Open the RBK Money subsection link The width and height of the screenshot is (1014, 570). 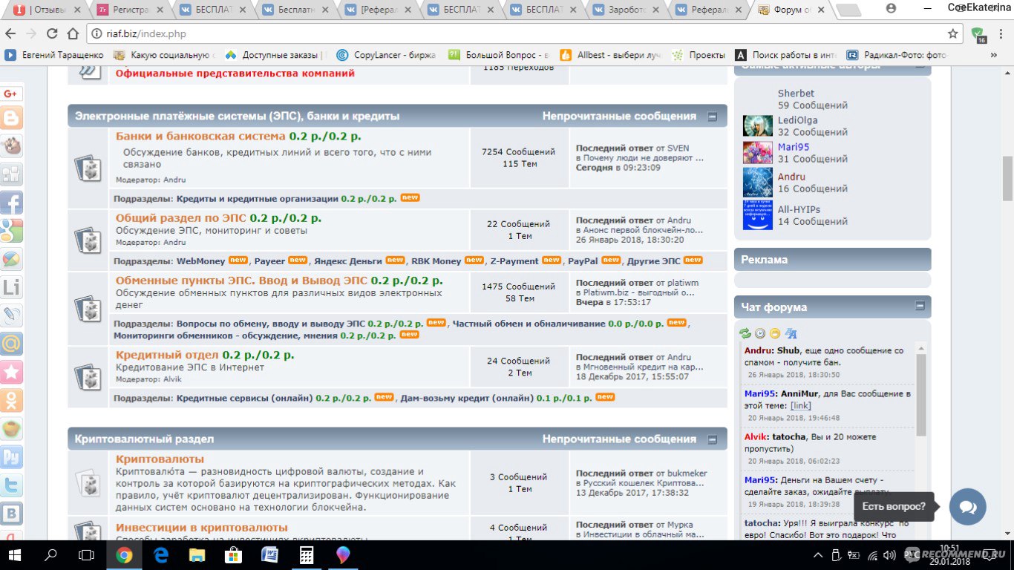(436, 261)
